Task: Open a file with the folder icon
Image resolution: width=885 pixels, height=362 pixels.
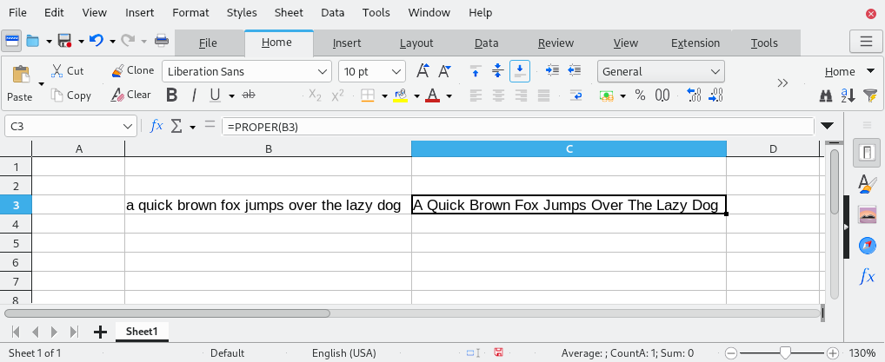Action: pos(33,41)
